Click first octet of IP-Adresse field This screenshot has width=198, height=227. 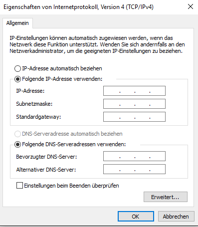coord(112,91)
